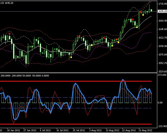Click the 31 Aug 2012 date label
The height and width of the screenshot is (133, 167).
145,130
